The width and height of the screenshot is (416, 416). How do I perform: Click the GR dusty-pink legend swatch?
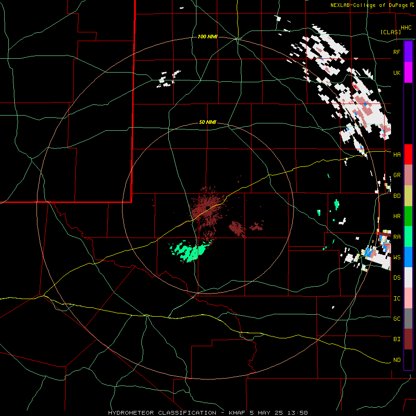(408, 175)
